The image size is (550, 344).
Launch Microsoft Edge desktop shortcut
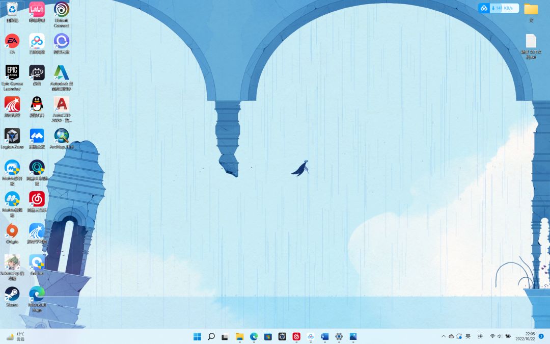pyautogui.click(x=37, y=294)
